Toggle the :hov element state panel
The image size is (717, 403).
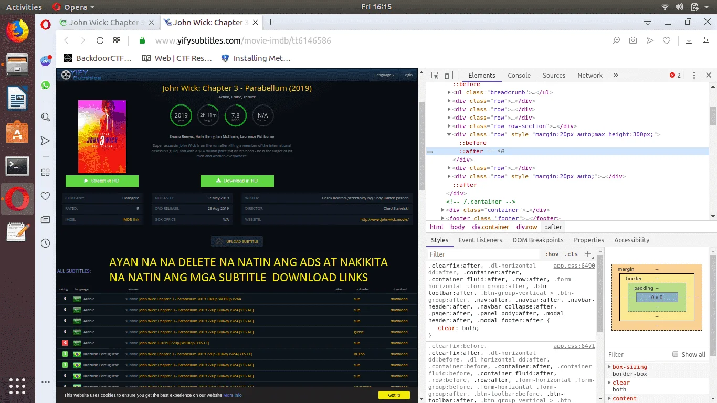coord(552,254)
